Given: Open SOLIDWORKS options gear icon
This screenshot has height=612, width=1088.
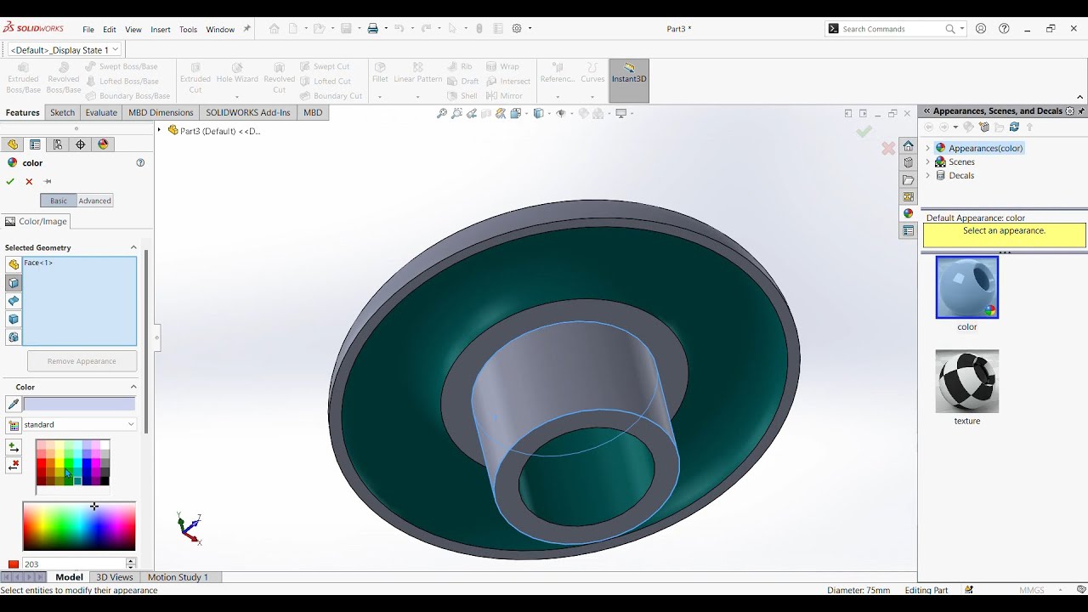Looking at the screenshot, I should pyautogui.click(x=517, y=29).
